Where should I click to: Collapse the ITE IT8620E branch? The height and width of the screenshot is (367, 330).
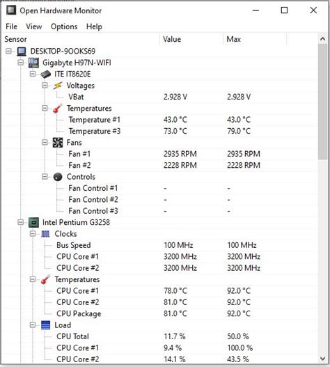(x=33, y=74)
